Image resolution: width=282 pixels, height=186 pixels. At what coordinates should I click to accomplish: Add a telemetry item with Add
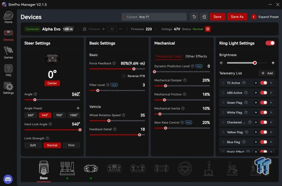[x=267, y=73]
